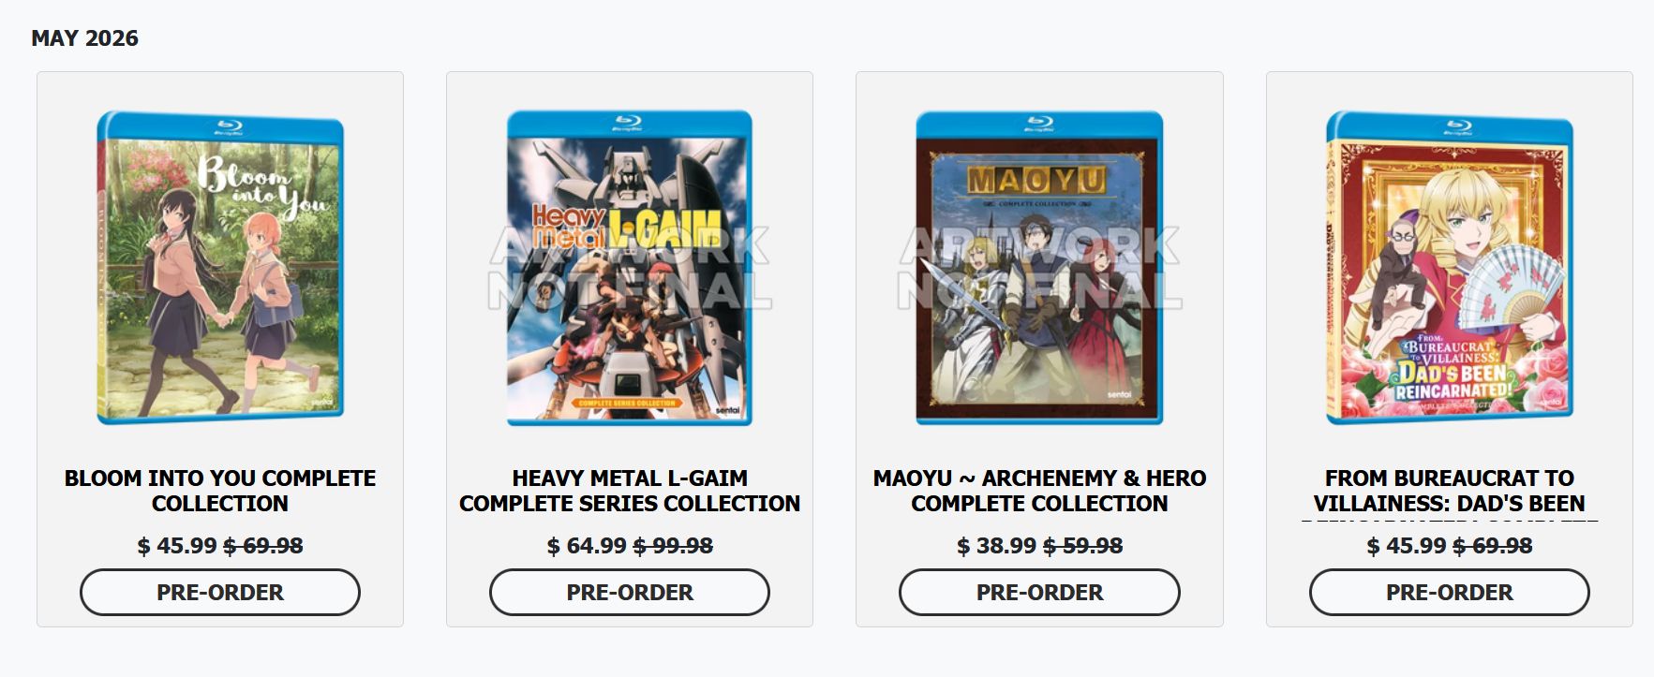This screenshot has width=1654, height=677.
Task: Open the Bloom Into You Complete Collection title link
Action: [220, 491]
